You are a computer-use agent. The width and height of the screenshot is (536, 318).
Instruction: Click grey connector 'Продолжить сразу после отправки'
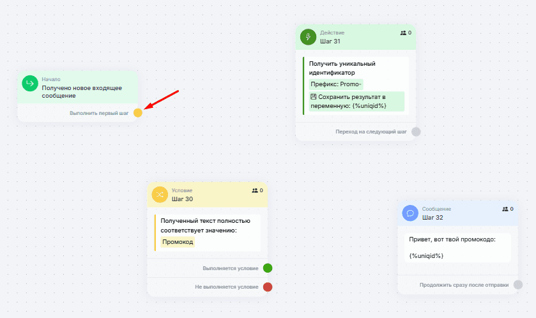518,285
